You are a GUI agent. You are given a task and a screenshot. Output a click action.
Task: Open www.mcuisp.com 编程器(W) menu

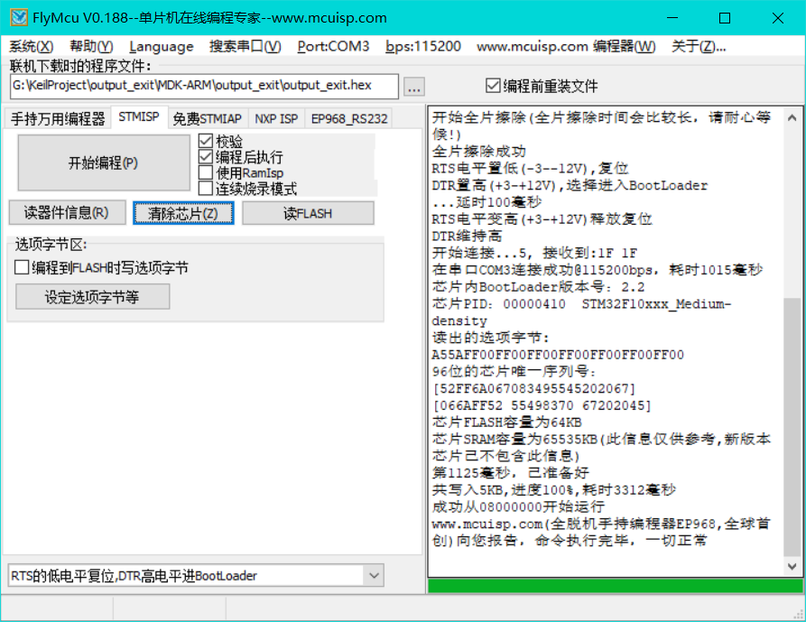point(565,46)
